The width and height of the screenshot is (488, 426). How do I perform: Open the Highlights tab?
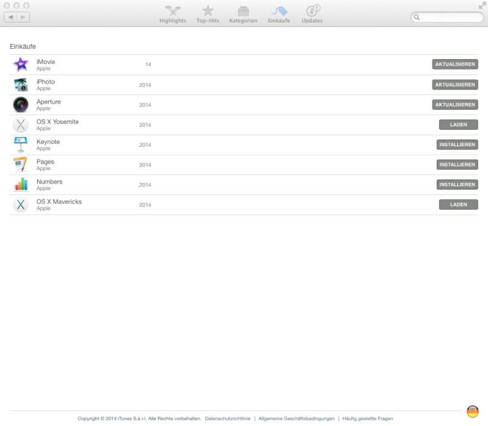pos(173,14)
